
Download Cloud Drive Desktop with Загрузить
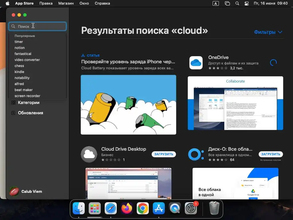click(164, 154)
